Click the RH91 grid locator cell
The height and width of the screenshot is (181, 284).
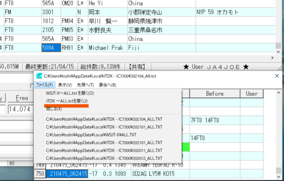pos(68,48)
